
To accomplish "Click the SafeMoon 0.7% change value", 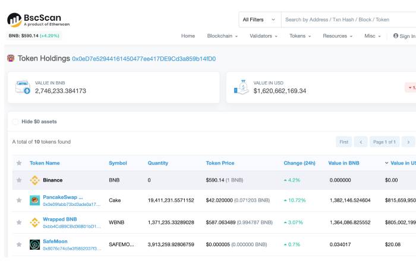I will pos(292,244).
